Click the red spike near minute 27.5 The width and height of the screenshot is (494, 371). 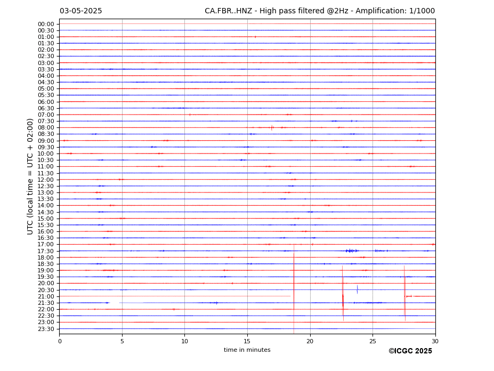click(405, 293)
